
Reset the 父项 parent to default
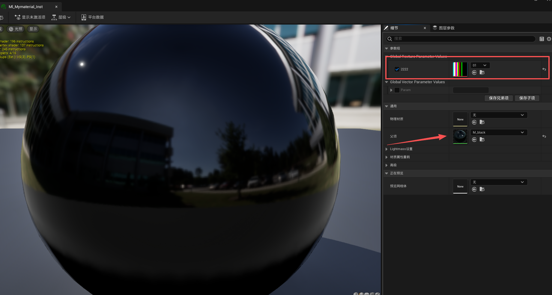coord(544,136)
